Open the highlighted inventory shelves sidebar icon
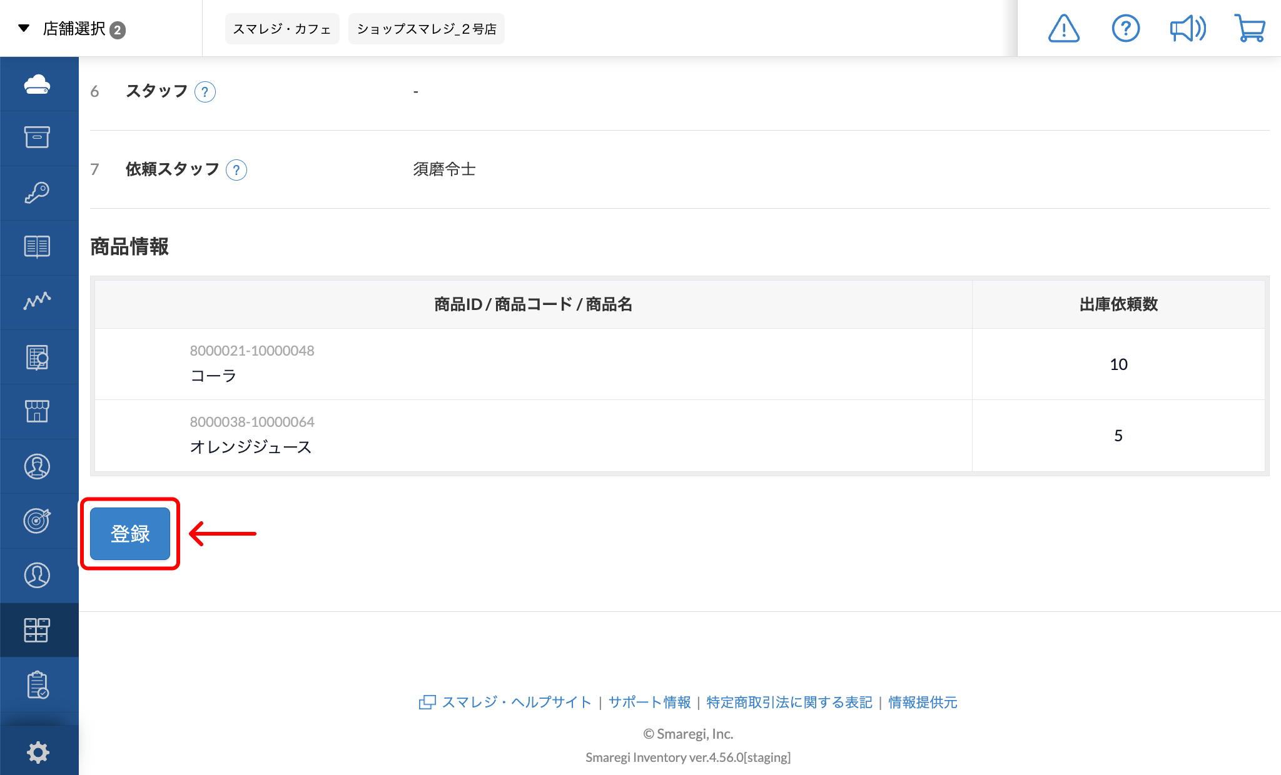 pyautogui.click(x=38, y=630)
